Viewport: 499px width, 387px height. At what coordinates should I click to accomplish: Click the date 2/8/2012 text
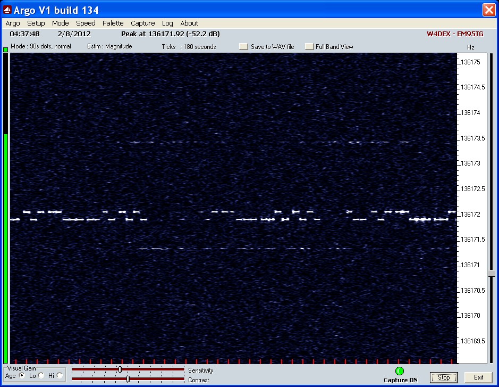coord(74,34)
